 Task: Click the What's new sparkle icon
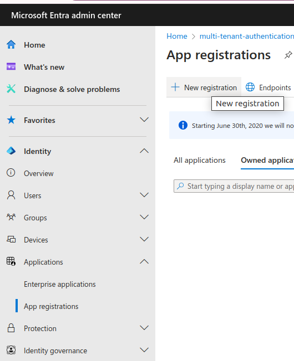click(x=11, y=67)
